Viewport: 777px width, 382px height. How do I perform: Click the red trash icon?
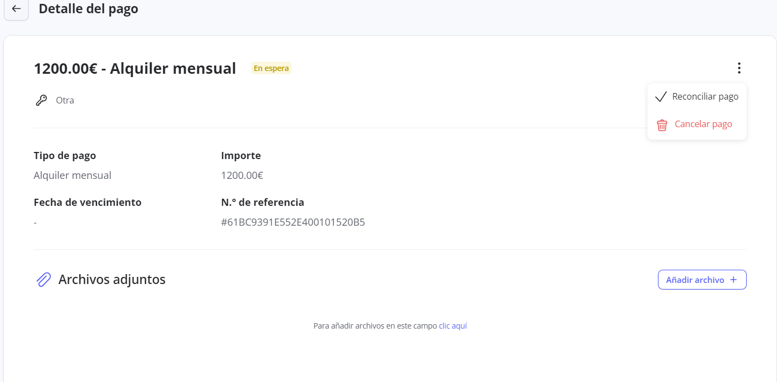pyautogui.click(x=662, y=125)
